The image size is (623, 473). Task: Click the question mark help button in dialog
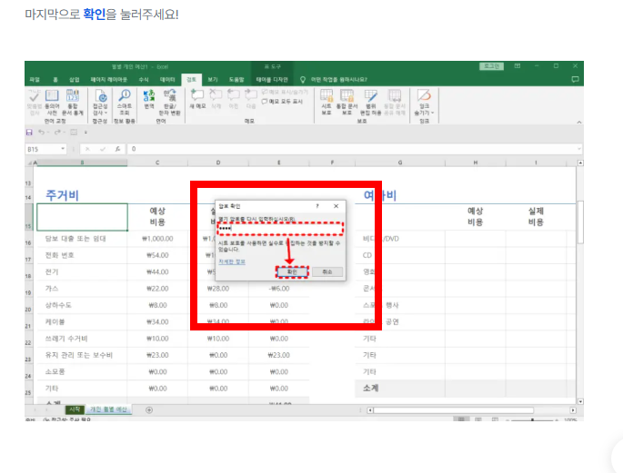(x=317, y=206)
